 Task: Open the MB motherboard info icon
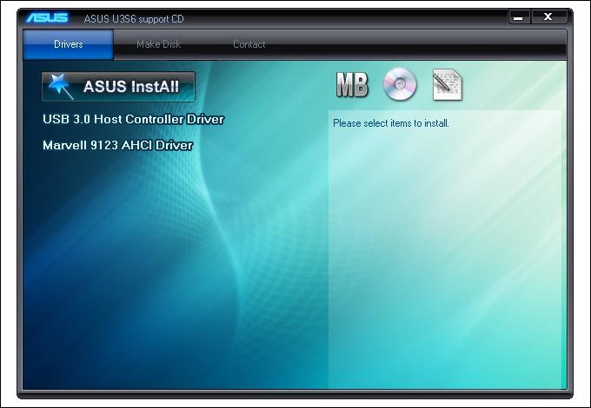point(352,85)
